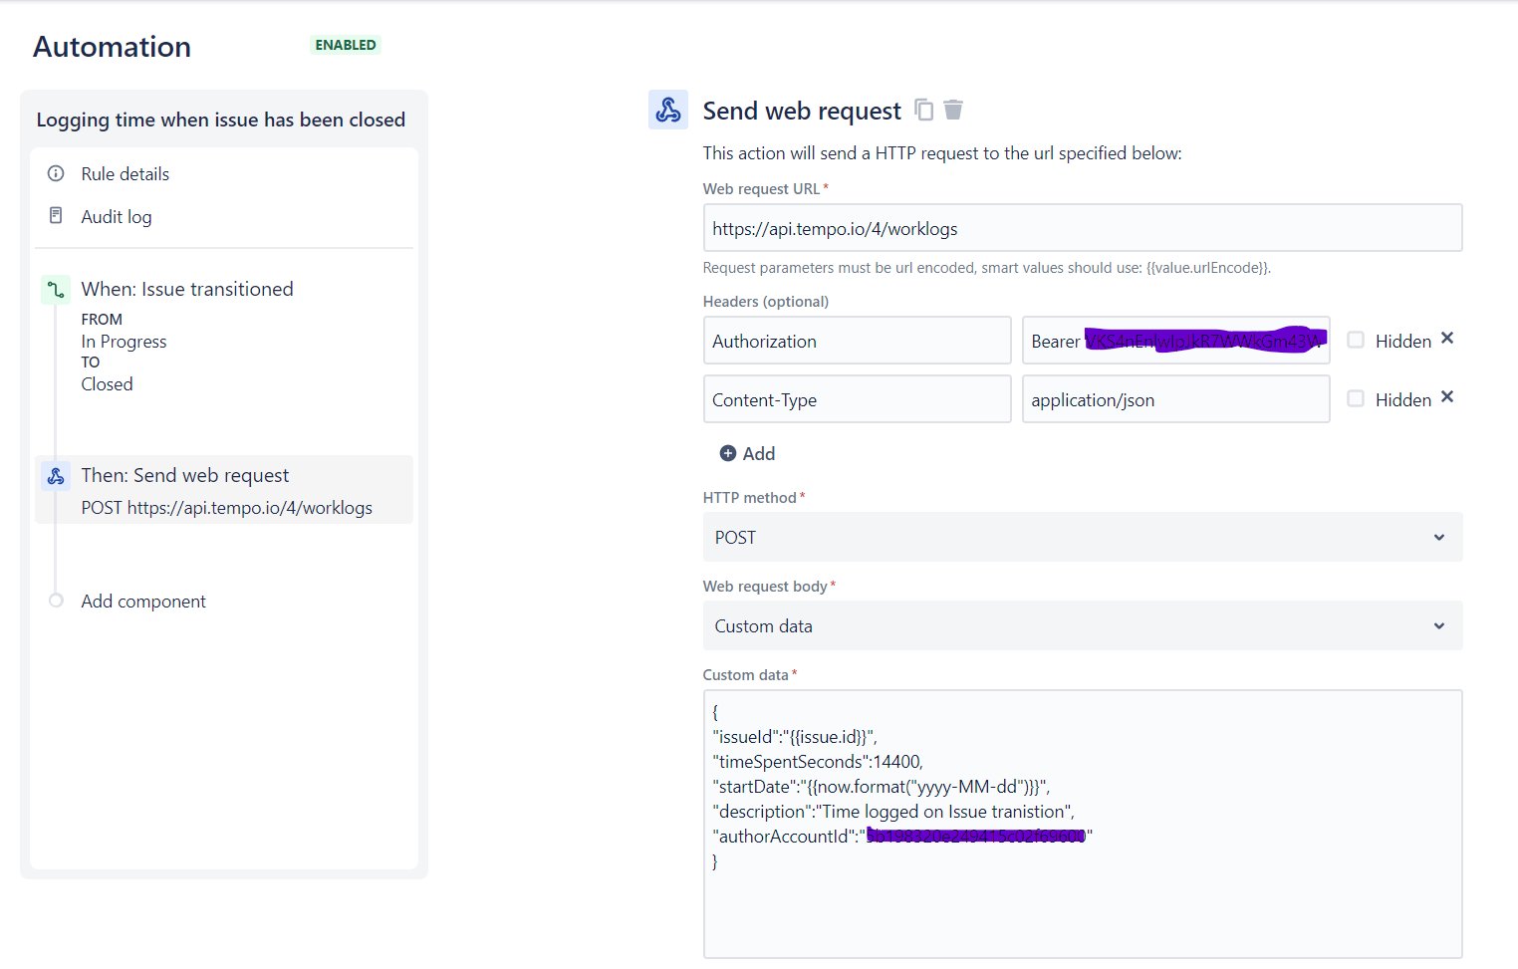
Task: Remove the Content-Type header with X
Action: (x=1447, y=397)
